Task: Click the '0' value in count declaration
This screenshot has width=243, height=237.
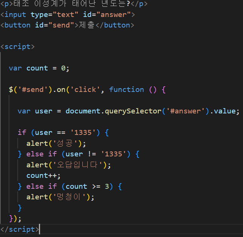Action: 63,68
